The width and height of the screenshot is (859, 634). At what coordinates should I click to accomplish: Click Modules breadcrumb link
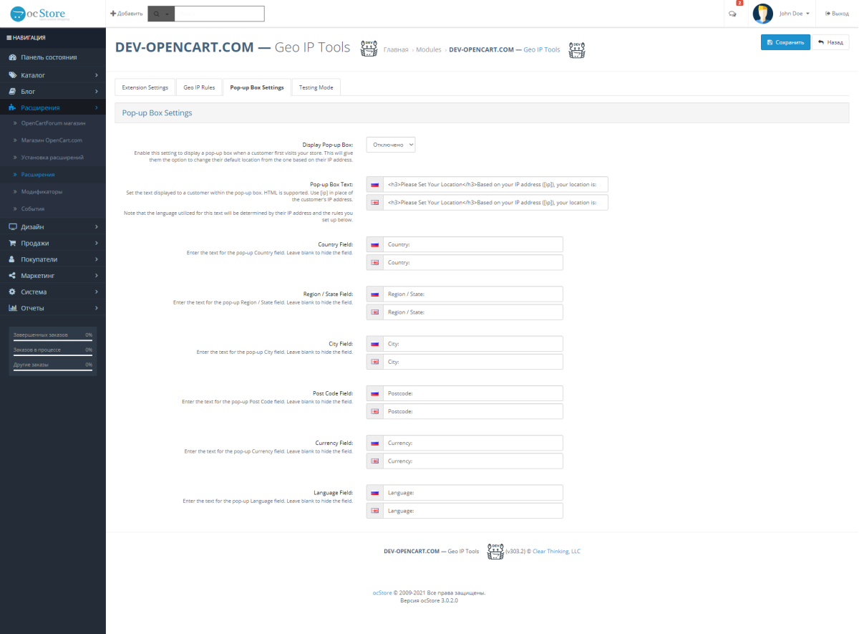point(429,49)
